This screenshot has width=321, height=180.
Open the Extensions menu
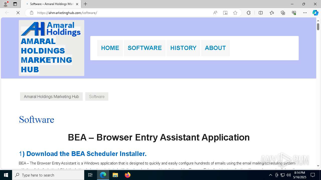click(249, 13)
